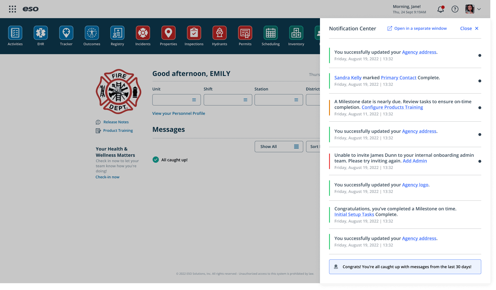Click Check-in now link

(107, 177)
